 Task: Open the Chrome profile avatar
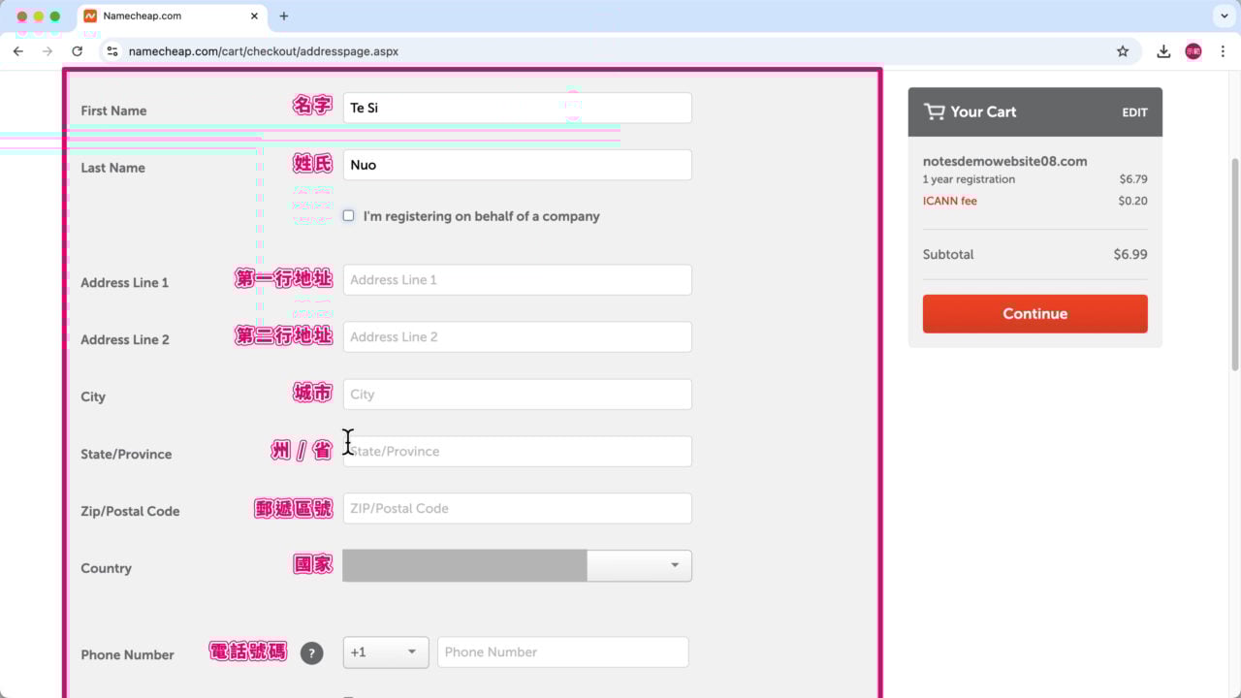pos(1193,51)
